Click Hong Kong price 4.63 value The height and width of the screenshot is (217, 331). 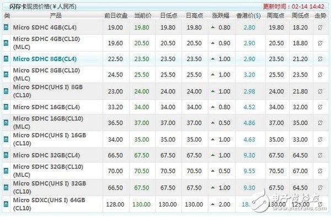249,139
